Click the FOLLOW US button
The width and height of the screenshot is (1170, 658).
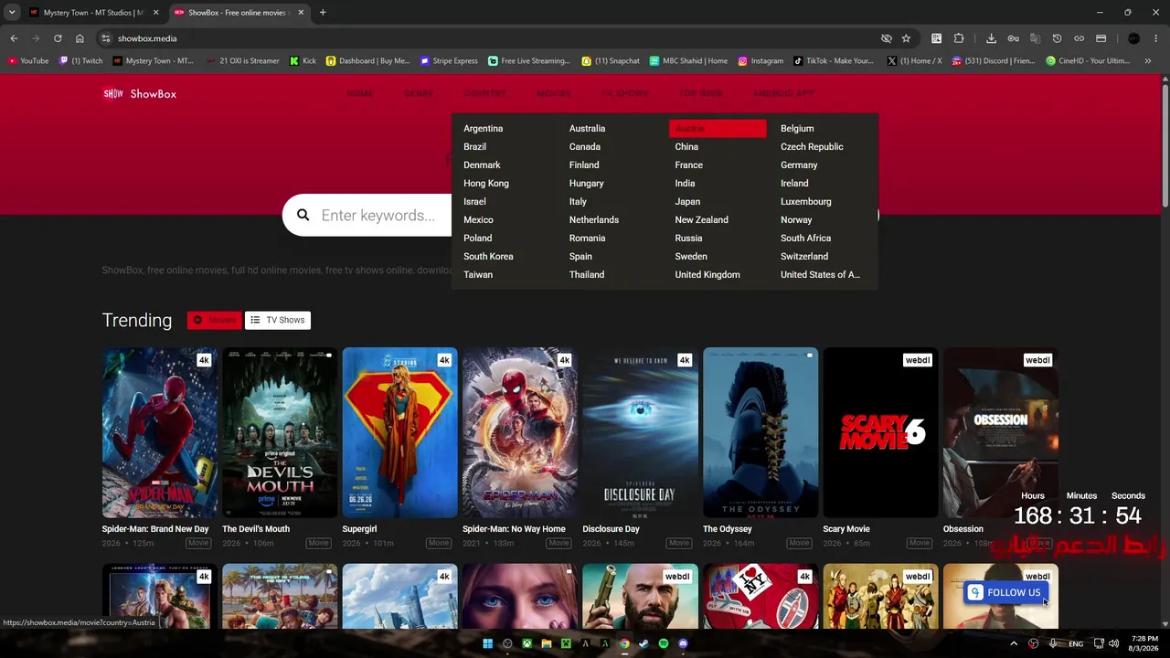click(1005, 592)
